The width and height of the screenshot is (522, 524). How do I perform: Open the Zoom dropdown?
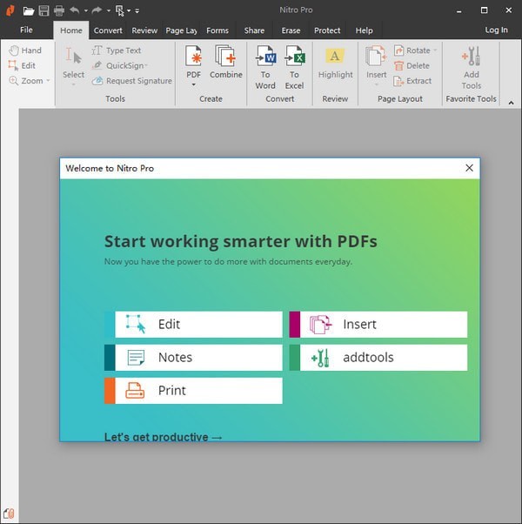(x=29, y=80)
